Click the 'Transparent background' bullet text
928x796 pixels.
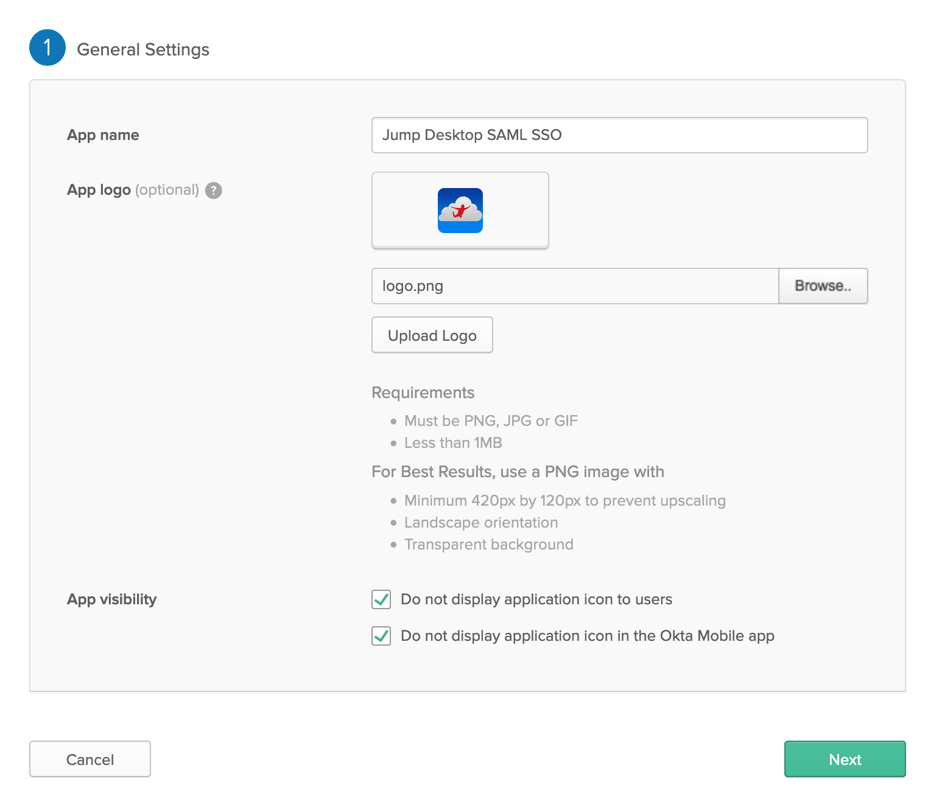tap(489, 545)
